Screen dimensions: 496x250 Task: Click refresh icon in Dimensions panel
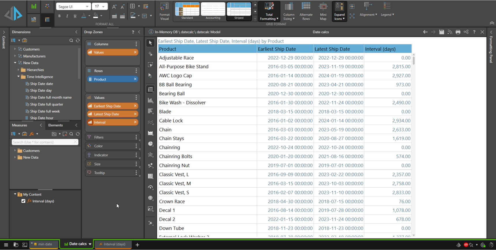78,41
